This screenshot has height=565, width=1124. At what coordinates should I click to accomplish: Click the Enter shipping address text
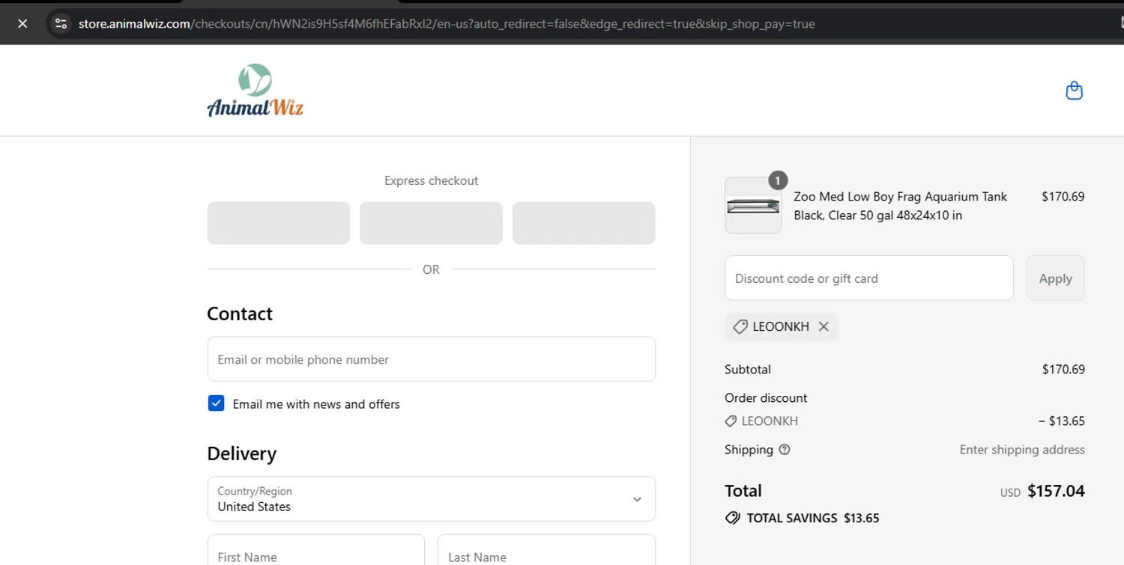[x=1022, y=450]
